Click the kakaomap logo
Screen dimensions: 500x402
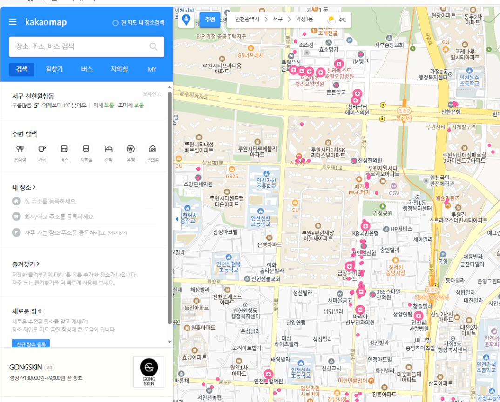click(46, 22)
